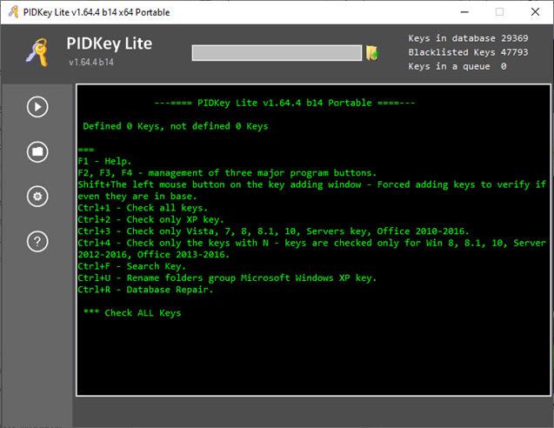Screen dimensions: 554x428
Task: Open help with the question mark button
Action: [x=37, y=241]
